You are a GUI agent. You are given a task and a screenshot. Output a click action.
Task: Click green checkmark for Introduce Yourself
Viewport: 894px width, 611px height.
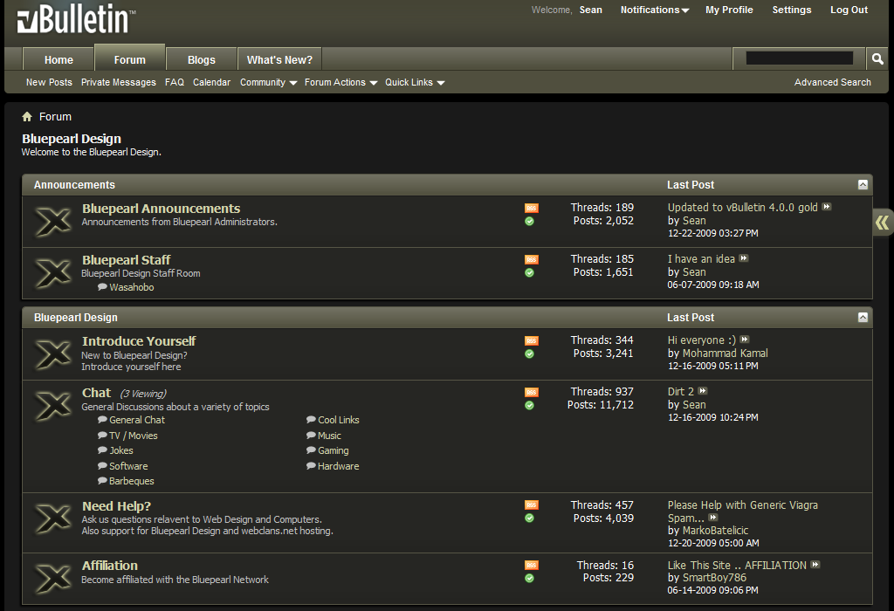click(530, 354)
